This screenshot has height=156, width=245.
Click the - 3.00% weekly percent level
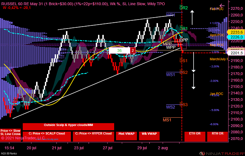pos(214,81)
